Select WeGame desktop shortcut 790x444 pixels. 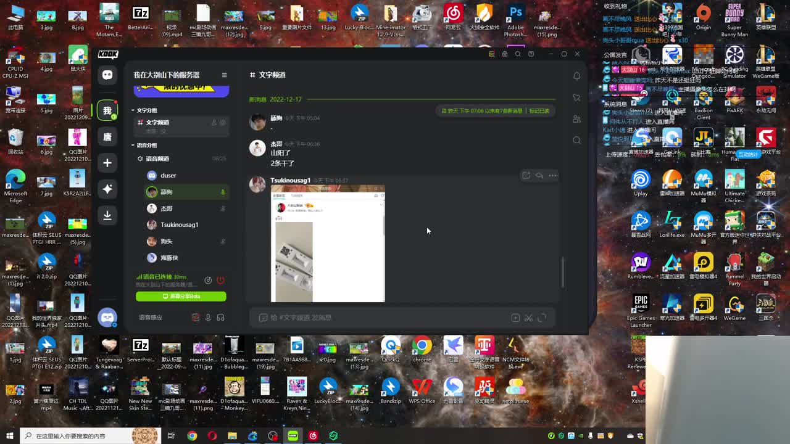(734, 308)
